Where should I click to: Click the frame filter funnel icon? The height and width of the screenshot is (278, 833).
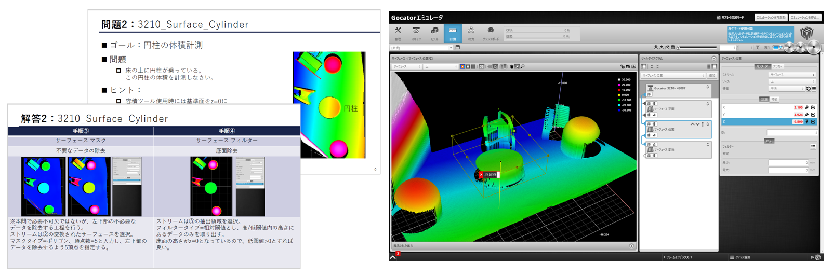tap(758, 47)
